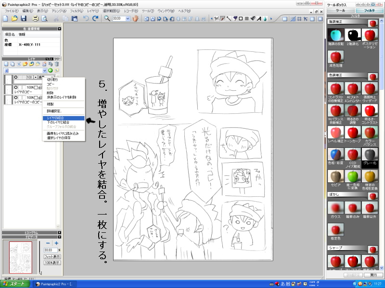Screen dimensions: 385x288
Task: Switch layer panel to ツリー view
Action: [x=57, y=59]
